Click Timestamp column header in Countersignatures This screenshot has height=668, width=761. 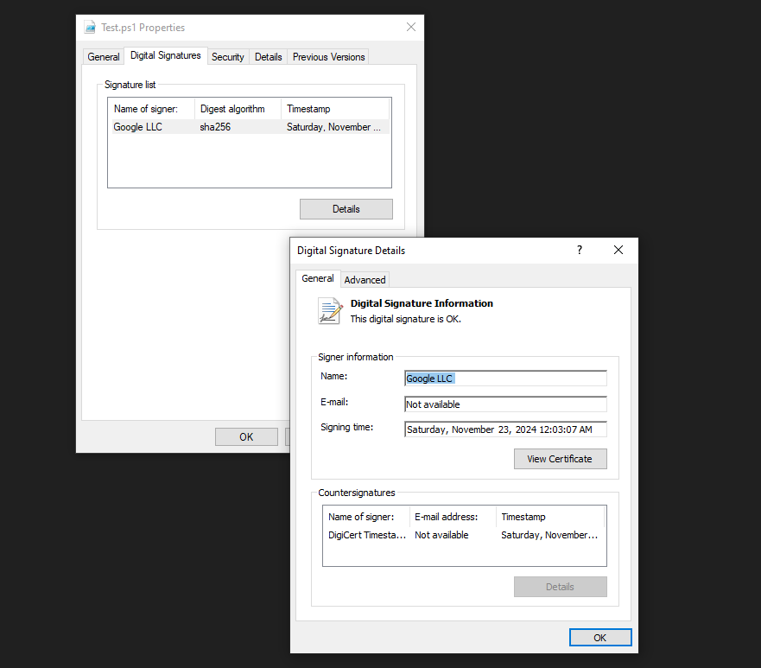(550, 517)
